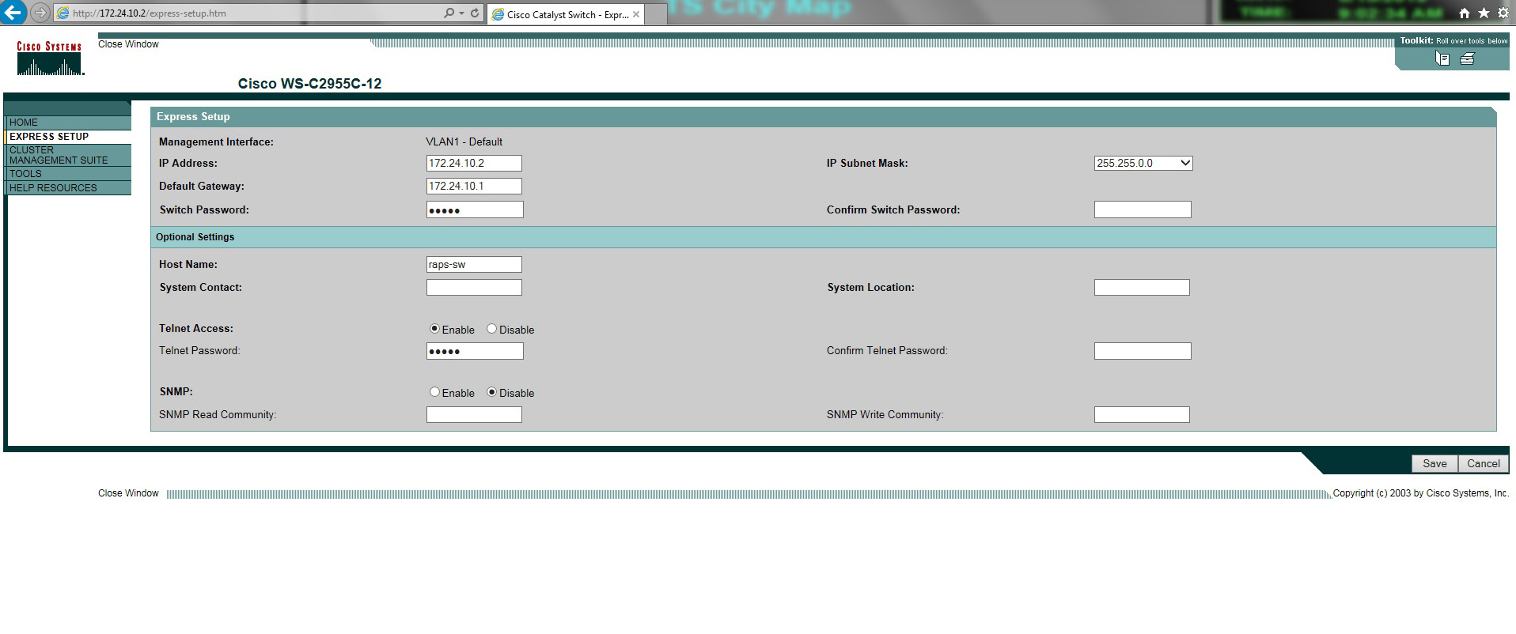Open browser tools gear icon
This screenshot has width=1516, height=634.
pos(1503,13)
